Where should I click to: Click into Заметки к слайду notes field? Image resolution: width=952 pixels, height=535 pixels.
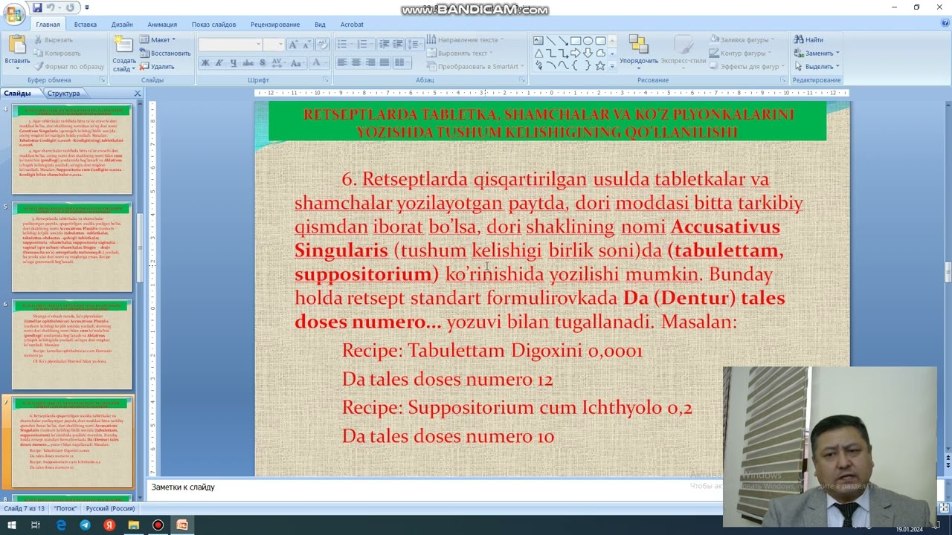(x=435, y=487)
